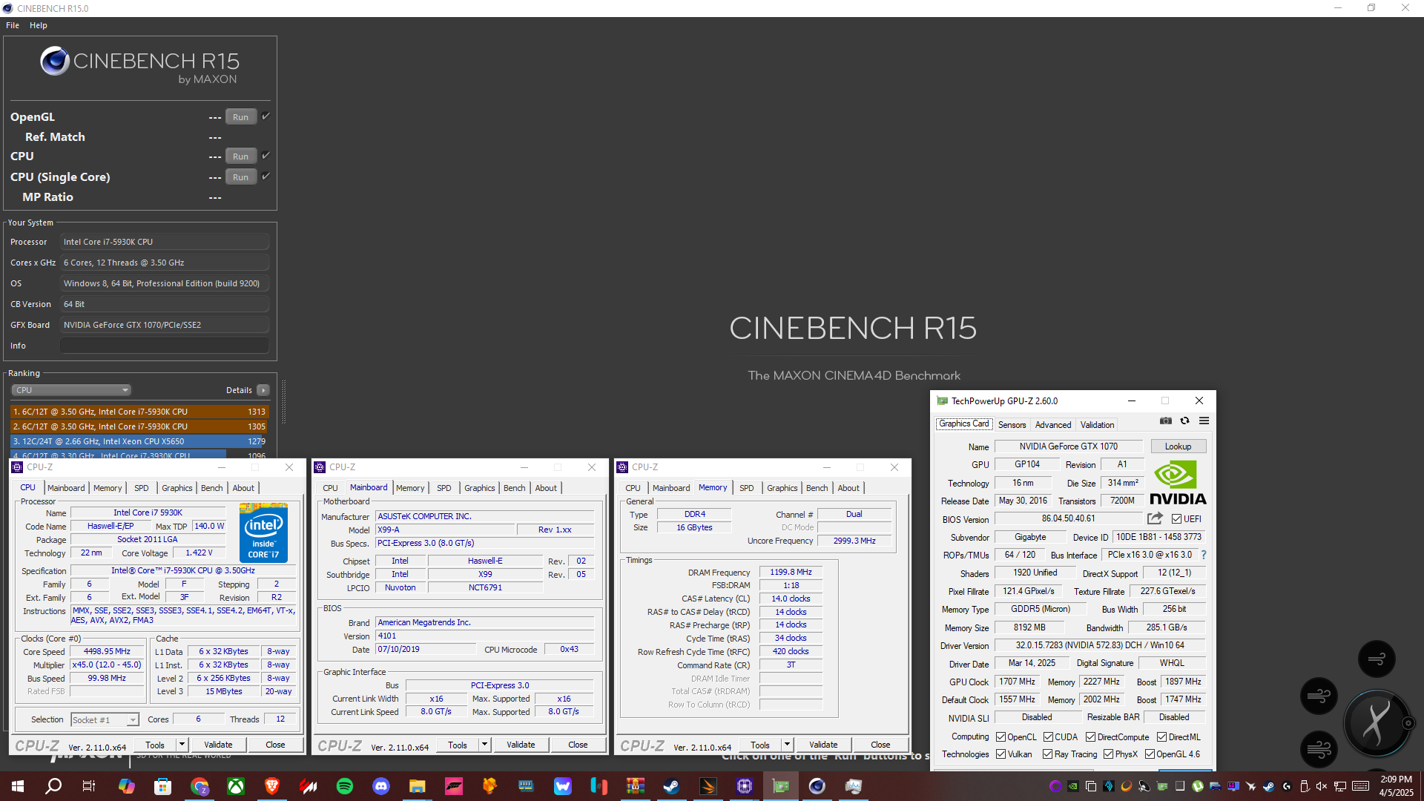The width and height of the screenshot is (1424, 801).
Task: Open Microsoft Store from the taskbar
Action: pos(163,786)
